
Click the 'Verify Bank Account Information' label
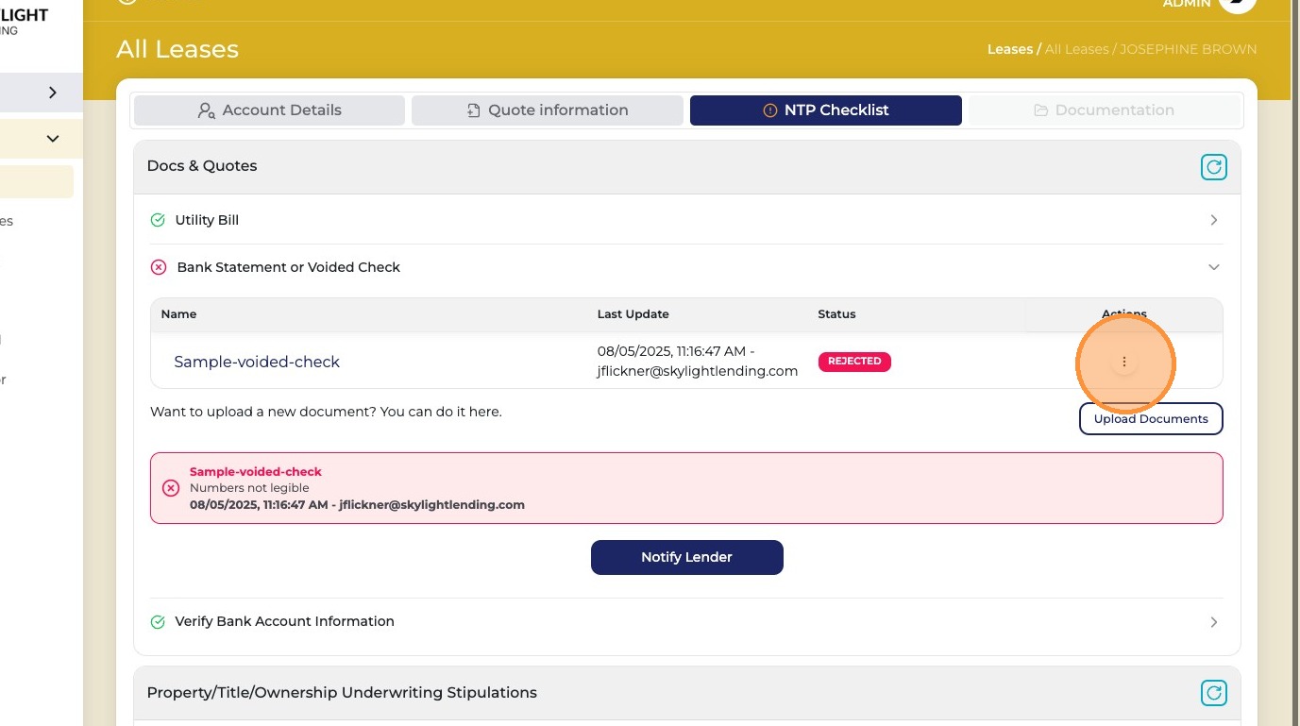285,621
